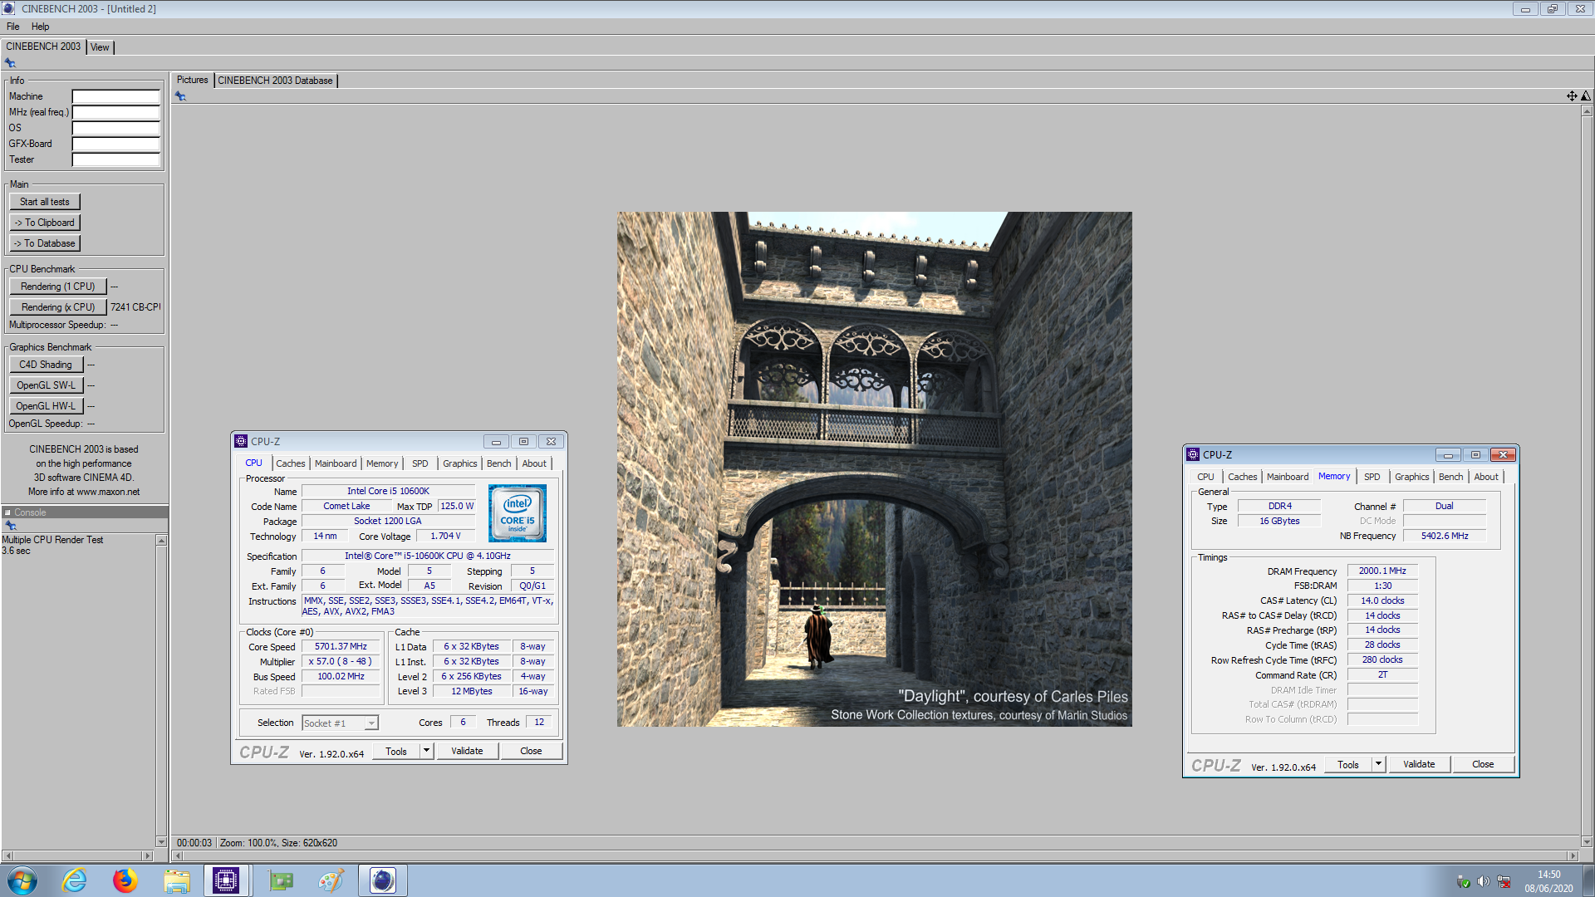Image resolution: width=1595 pixels, height=897 pixels.
Task: Switch to CINEBENCH taskbar icon
Action: click(383, 880)
